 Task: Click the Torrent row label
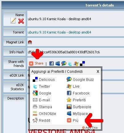coord(19,32)
